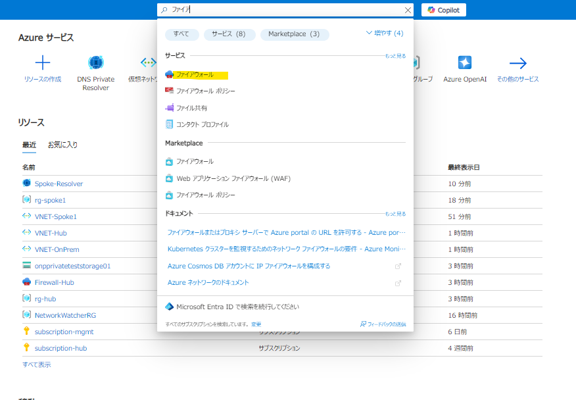
Task: Select コンタクト プロファイル service result
Action: (x=197, y=124)
